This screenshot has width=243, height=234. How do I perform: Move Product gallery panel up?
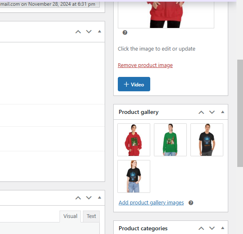click(x=201, y=112)
